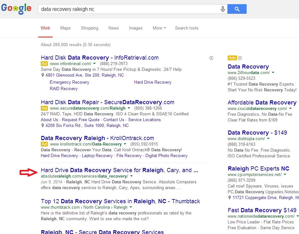
Task: Click the Hard Drive Recovery sitelink under InfoRetrieval
Action: [x=153, y=82]
